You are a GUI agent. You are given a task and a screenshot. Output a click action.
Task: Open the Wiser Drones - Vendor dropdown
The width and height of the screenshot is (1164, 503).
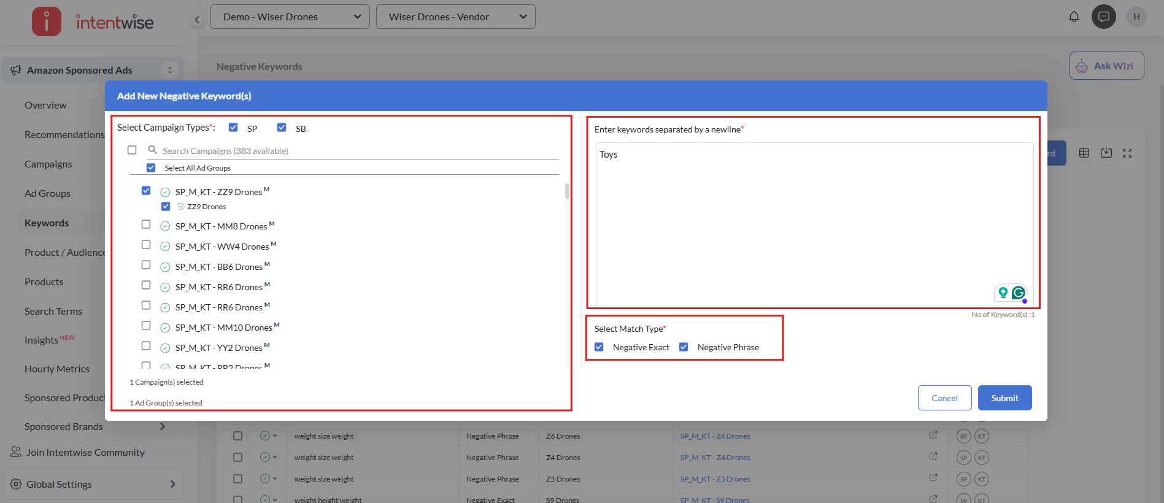pyautogui.click(x=456, y=17)
